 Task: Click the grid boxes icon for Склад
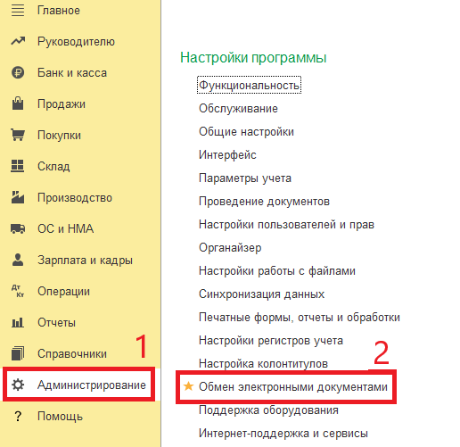point(18,166)
